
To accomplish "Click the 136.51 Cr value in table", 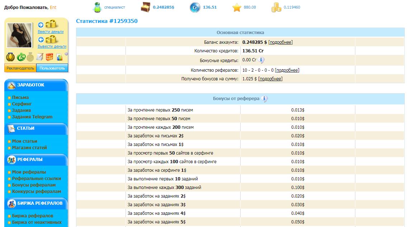I will [253, 51].
